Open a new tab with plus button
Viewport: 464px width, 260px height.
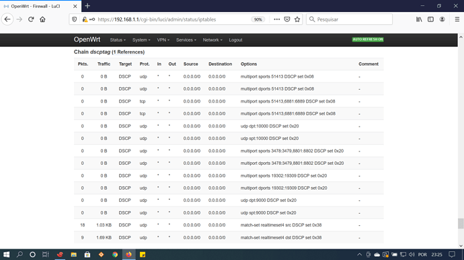87,6
